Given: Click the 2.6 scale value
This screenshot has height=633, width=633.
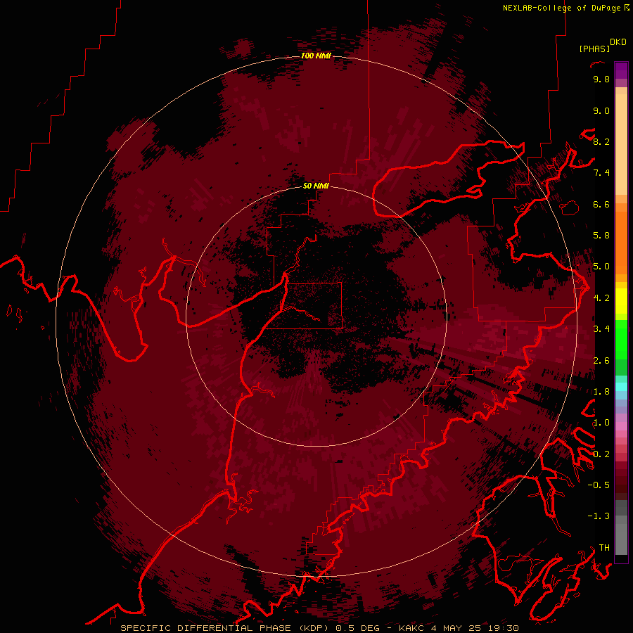Looking at the screenshot, I should click(x=601, y=361).
